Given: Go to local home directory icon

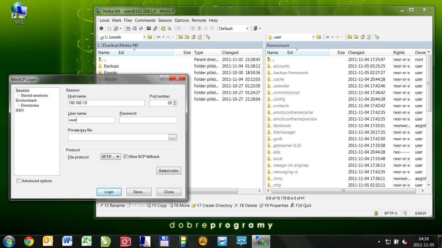Looking at the screenshot, I should pos(193,37).
